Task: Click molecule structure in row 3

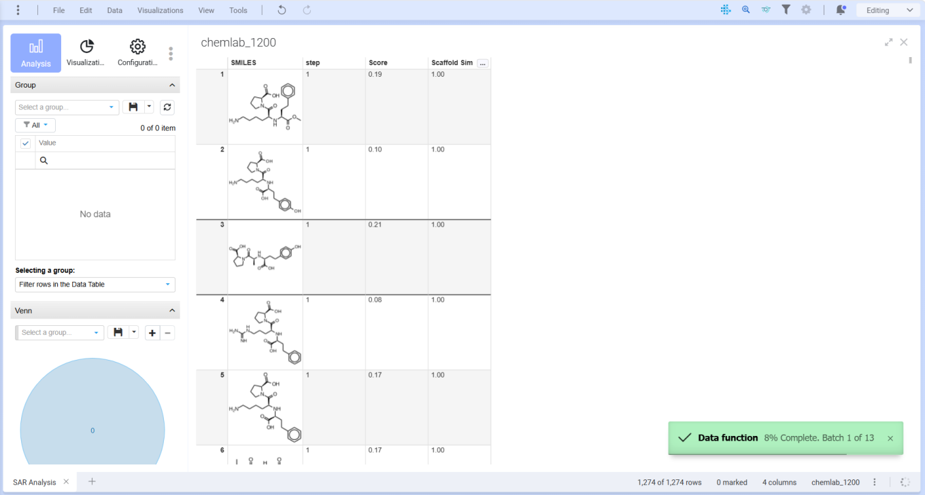Action: 265,257
